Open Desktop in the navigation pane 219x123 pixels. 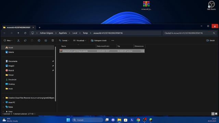click(28, 84)
